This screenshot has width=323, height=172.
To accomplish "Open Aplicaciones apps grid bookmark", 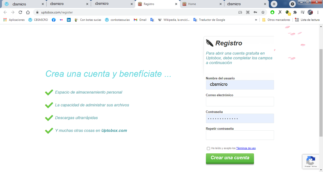I will point(14,20).
